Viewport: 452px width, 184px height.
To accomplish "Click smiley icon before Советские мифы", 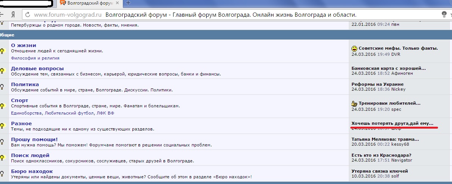I will coord(354,49).
